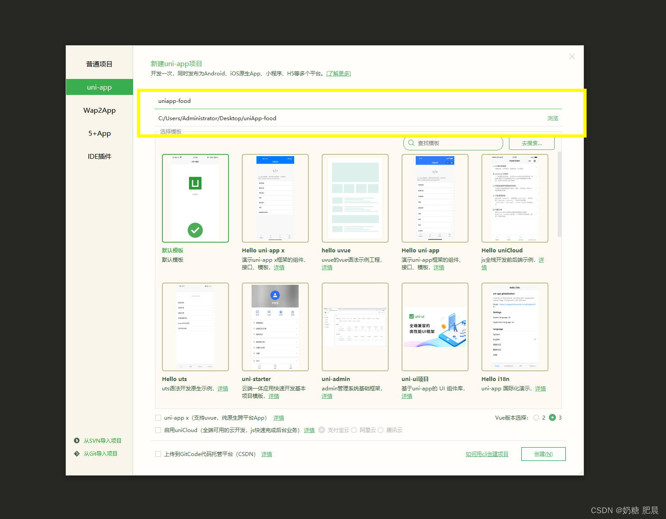Open 详情 link for Hello uni-app x

pyautogui.click(x=279, y=267)
